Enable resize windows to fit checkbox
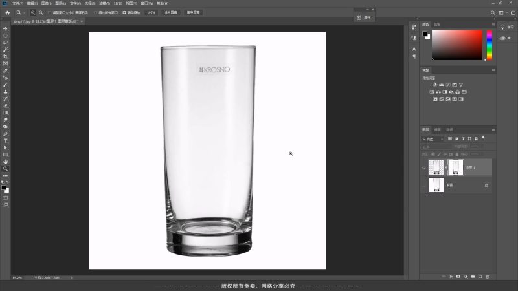Image resolution: width=518 pixels, height=291 pixels. [x=50, y=12]
